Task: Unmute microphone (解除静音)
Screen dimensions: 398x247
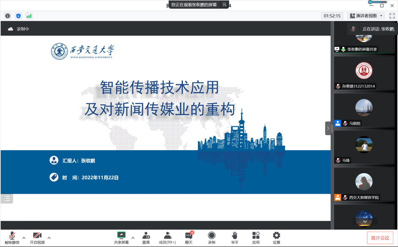Action: tap(12, 238)
